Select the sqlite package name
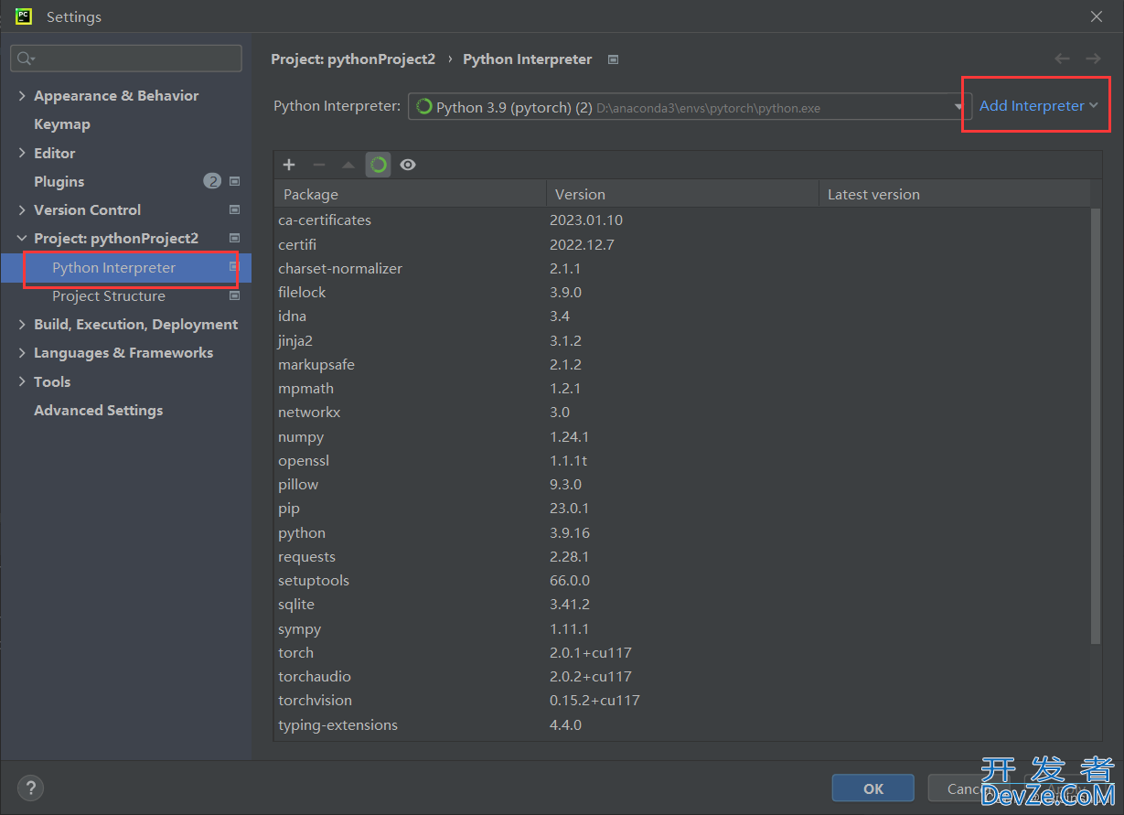 click(296, 604)
